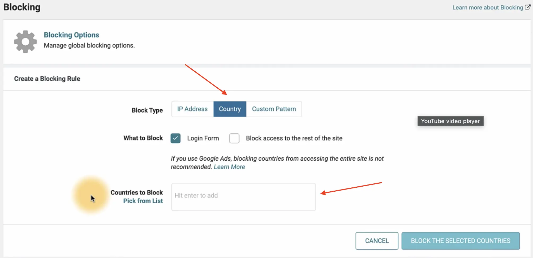Viewport: 533px width, 258px height.
Task: Open the Blocking Options link
Action: tap(71, 35)
